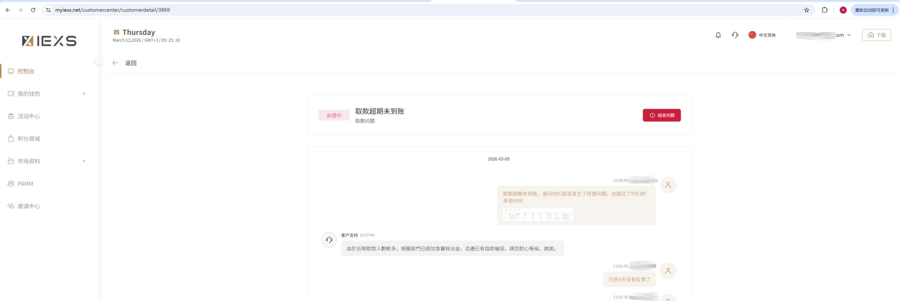900x301 pixels.
Task: Click the 处理中 status tag
Action: [x=334, y=115]
